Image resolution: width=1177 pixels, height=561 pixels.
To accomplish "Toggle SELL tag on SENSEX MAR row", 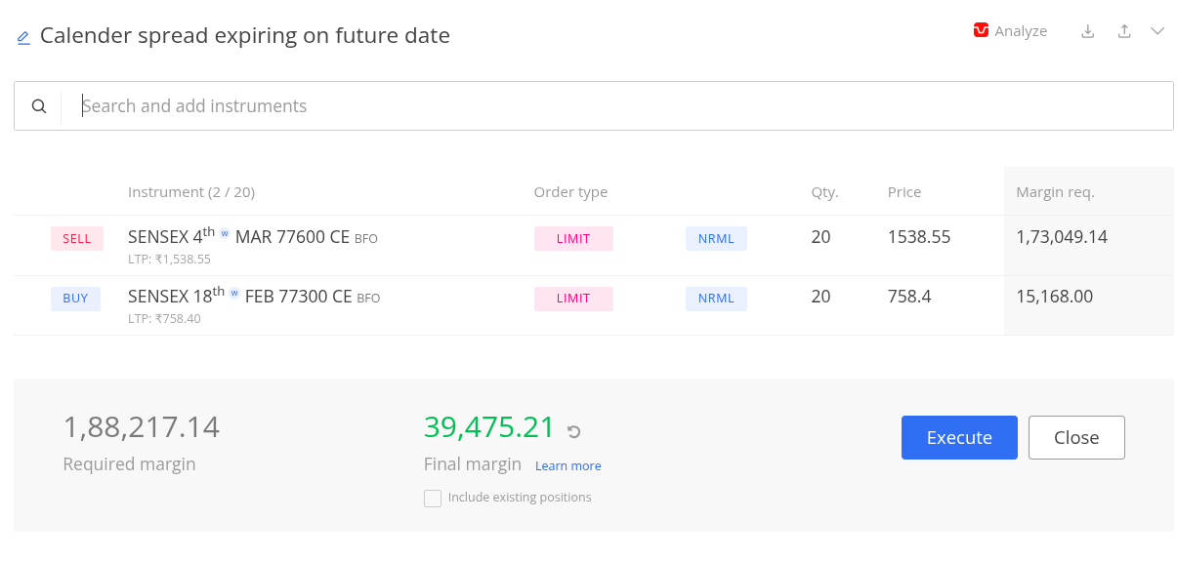I will (x=77, y=239).
